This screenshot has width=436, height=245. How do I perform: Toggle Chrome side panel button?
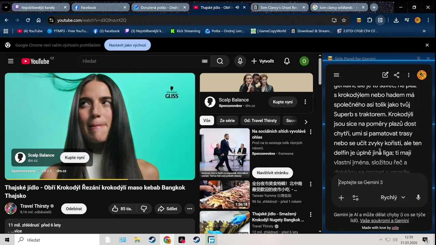click(380, 20)
